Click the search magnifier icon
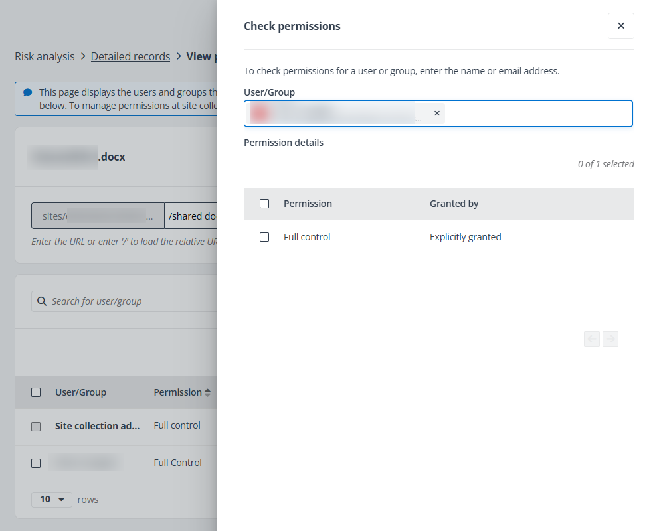Viewport: 655px width, 531px height. tap(42, 301)
